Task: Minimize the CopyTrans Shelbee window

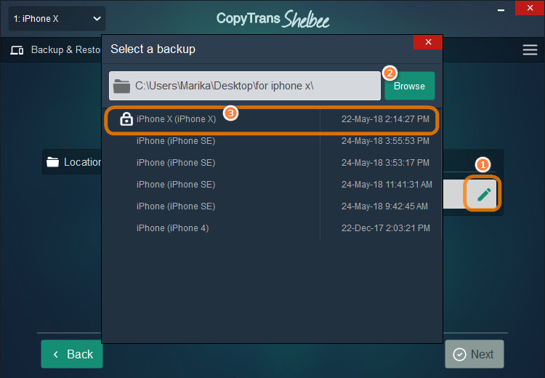Action: pyautogui.click(x=501, y=10)
